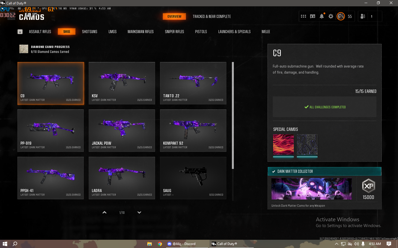Switch to Discord taskbar window
This screenshot has height=248, width=398.
(x=187, y=244)
